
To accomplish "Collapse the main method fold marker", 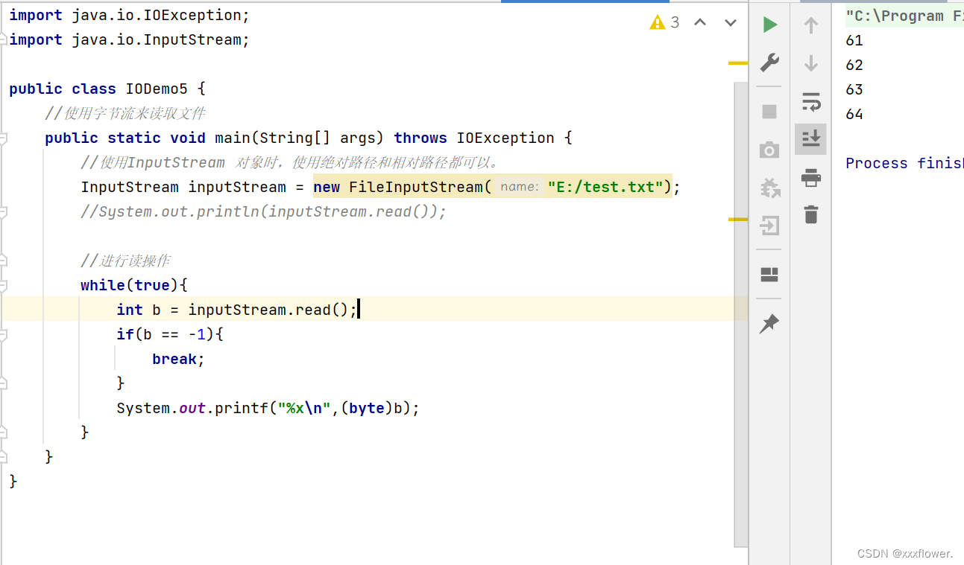I will click(x=4, y=138).
